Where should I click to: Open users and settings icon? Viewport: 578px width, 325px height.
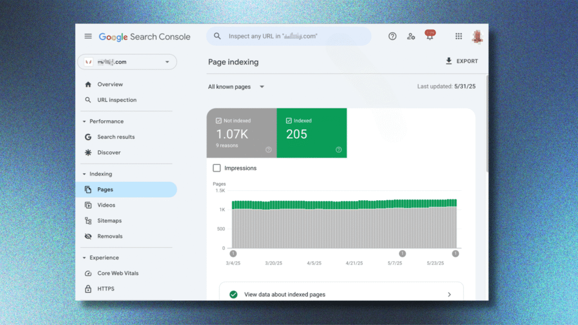click(411, 36)
